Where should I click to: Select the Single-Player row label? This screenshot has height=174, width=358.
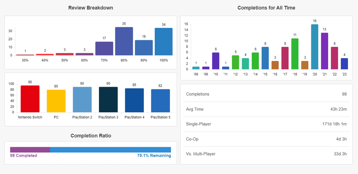198,124
